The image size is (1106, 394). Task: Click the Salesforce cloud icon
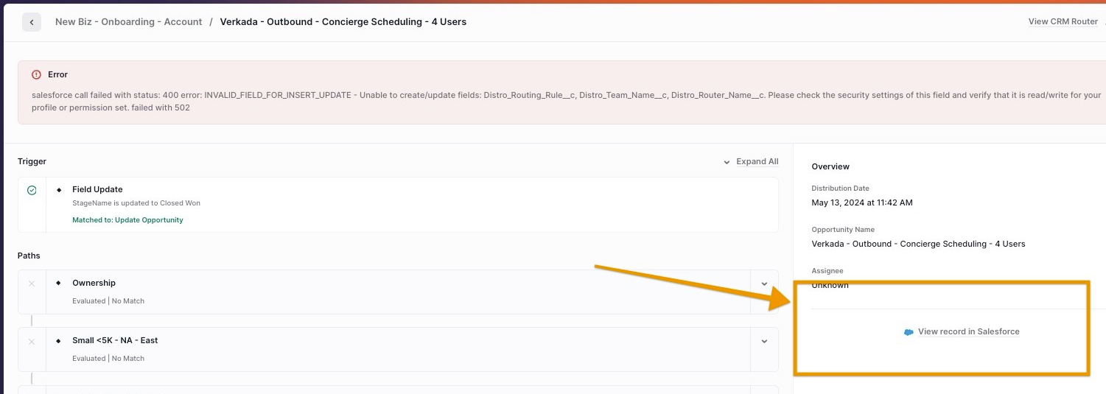point(909,332)
